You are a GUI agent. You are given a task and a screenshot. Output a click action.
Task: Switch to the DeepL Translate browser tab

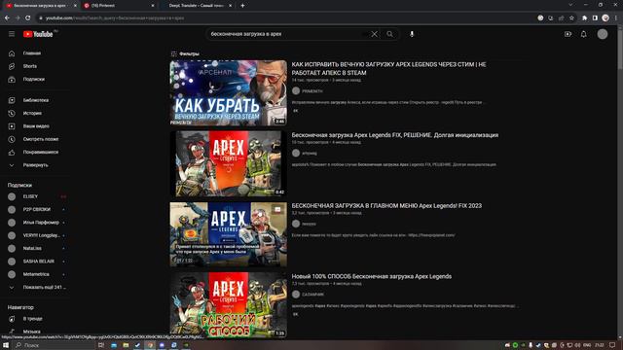[x=197, y=6]
